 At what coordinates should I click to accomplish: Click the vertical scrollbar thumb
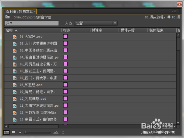point(178,43)
